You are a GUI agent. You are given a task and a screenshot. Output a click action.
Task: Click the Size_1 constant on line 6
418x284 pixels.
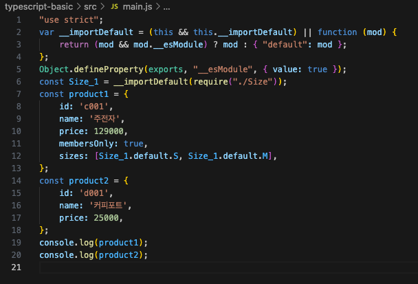84,82
